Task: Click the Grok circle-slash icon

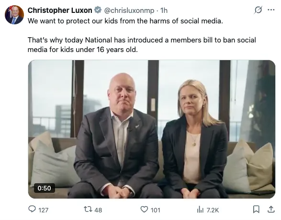Action: pyautogui.click(x=258, y=10)
